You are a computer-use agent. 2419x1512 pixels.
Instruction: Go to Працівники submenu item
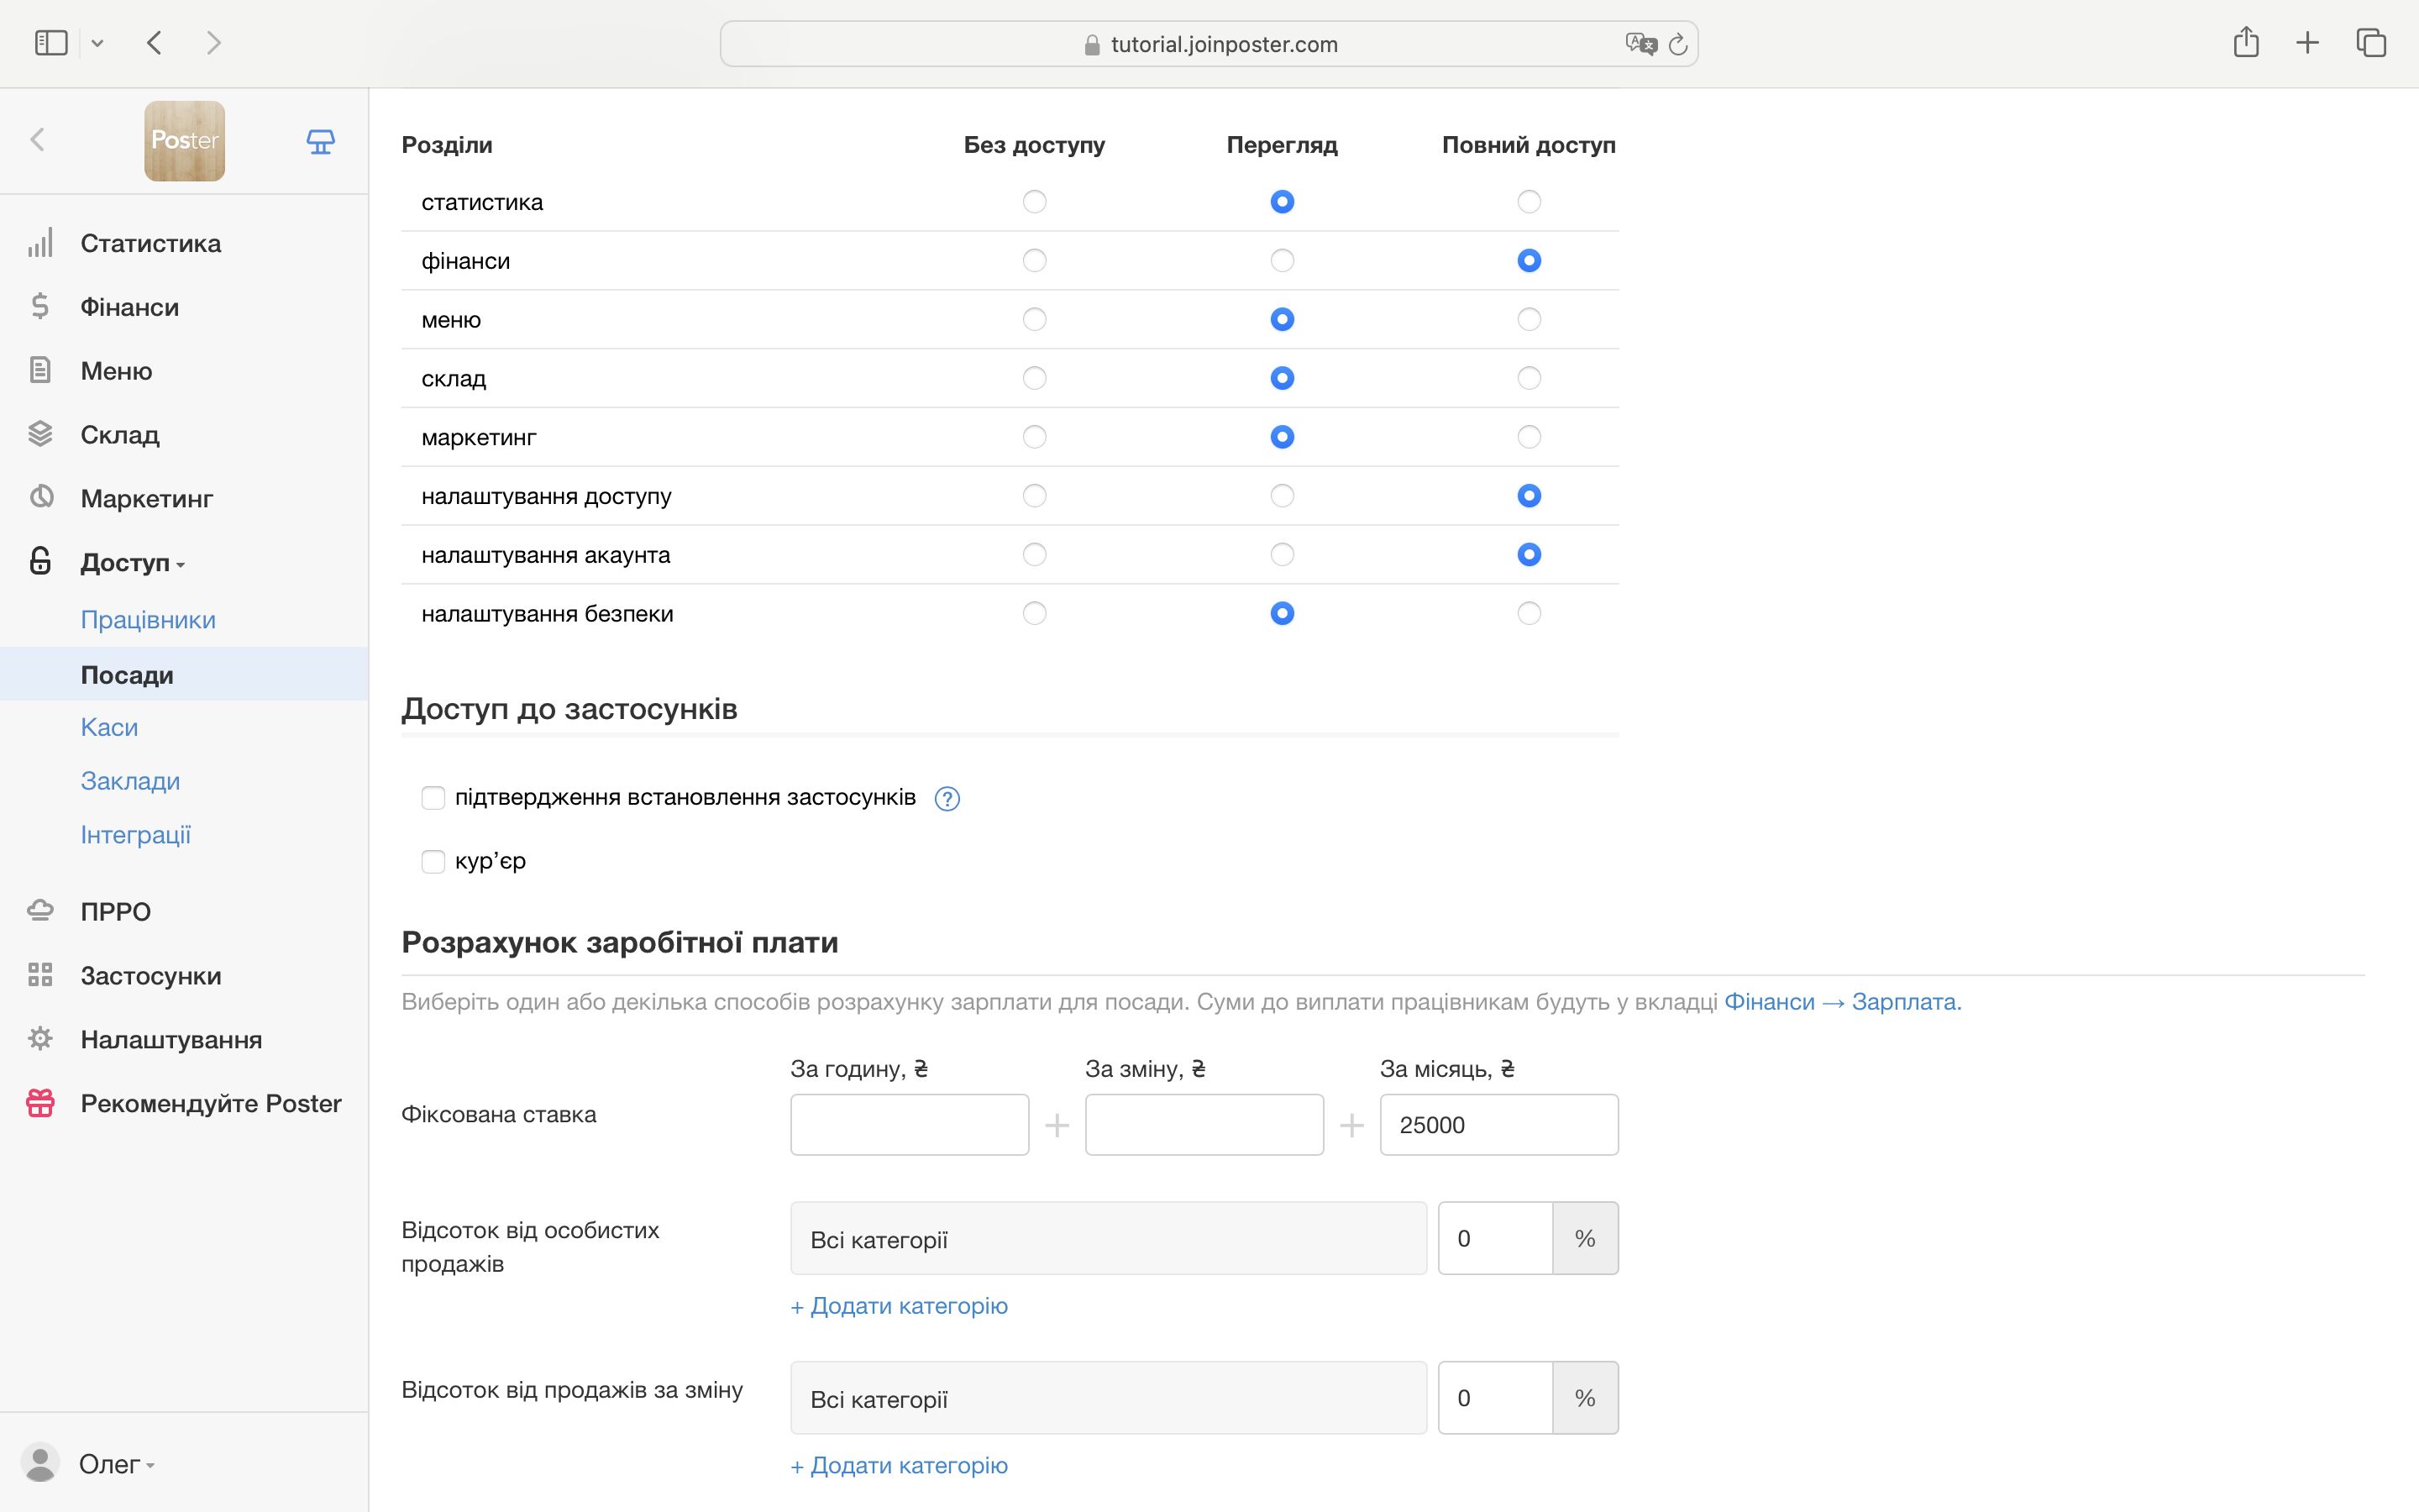click(x=148, y=620)
